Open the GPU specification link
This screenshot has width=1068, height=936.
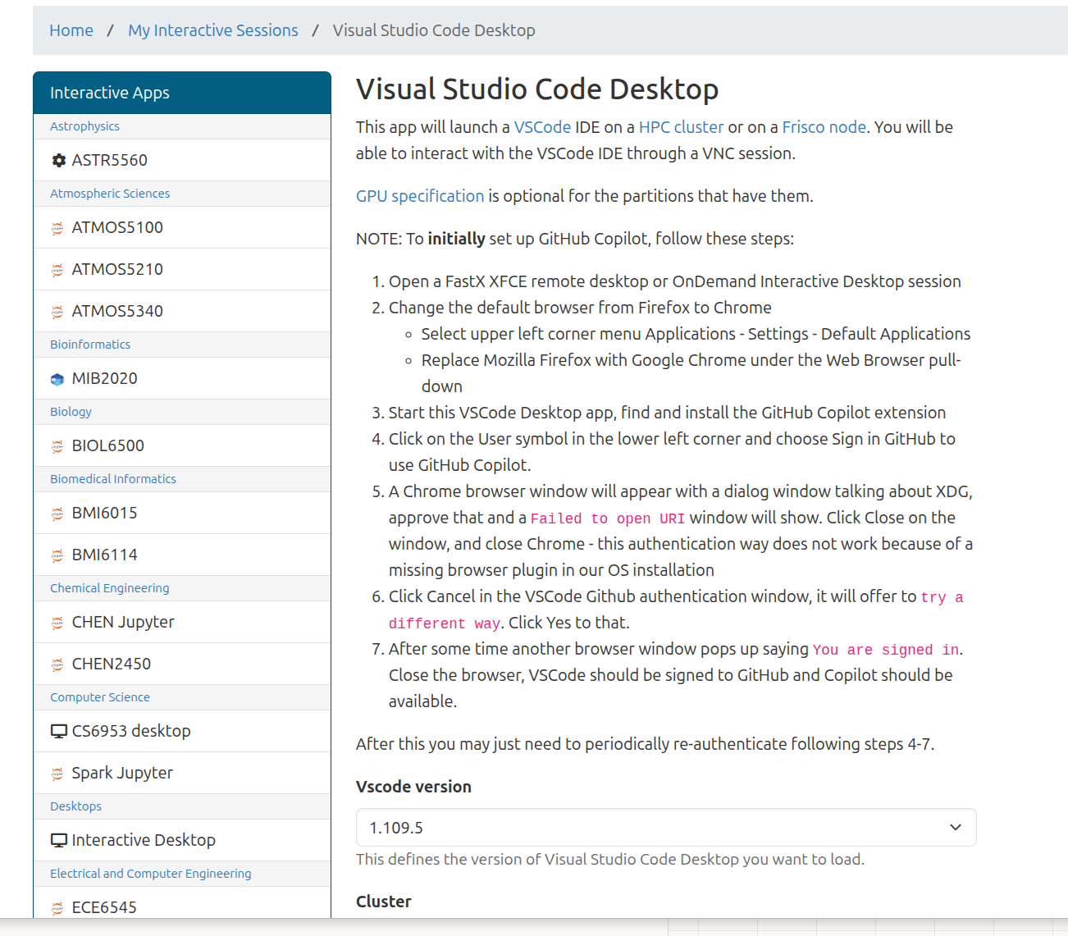(419, 196)
